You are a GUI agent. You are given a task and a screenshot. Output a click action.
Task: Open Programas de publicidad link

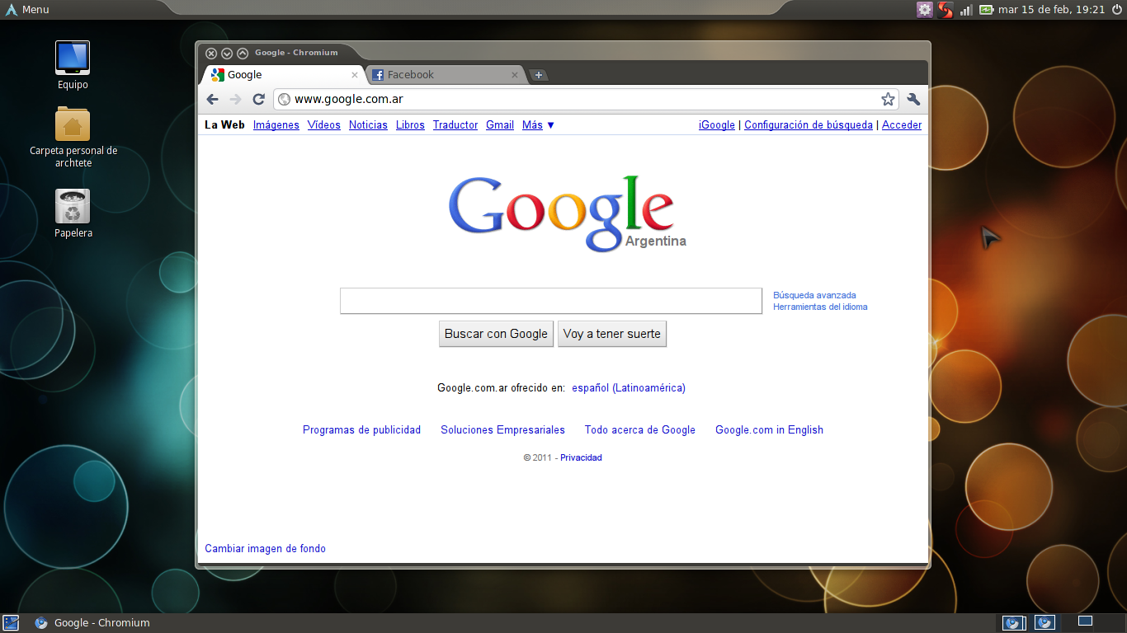tap(361, 430)
